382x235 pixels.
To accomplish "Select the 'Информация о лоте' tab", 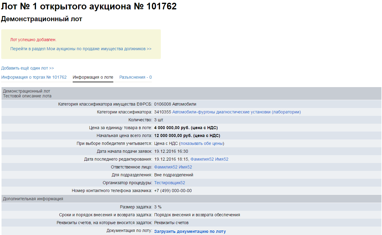I will [x=93, y=77].
